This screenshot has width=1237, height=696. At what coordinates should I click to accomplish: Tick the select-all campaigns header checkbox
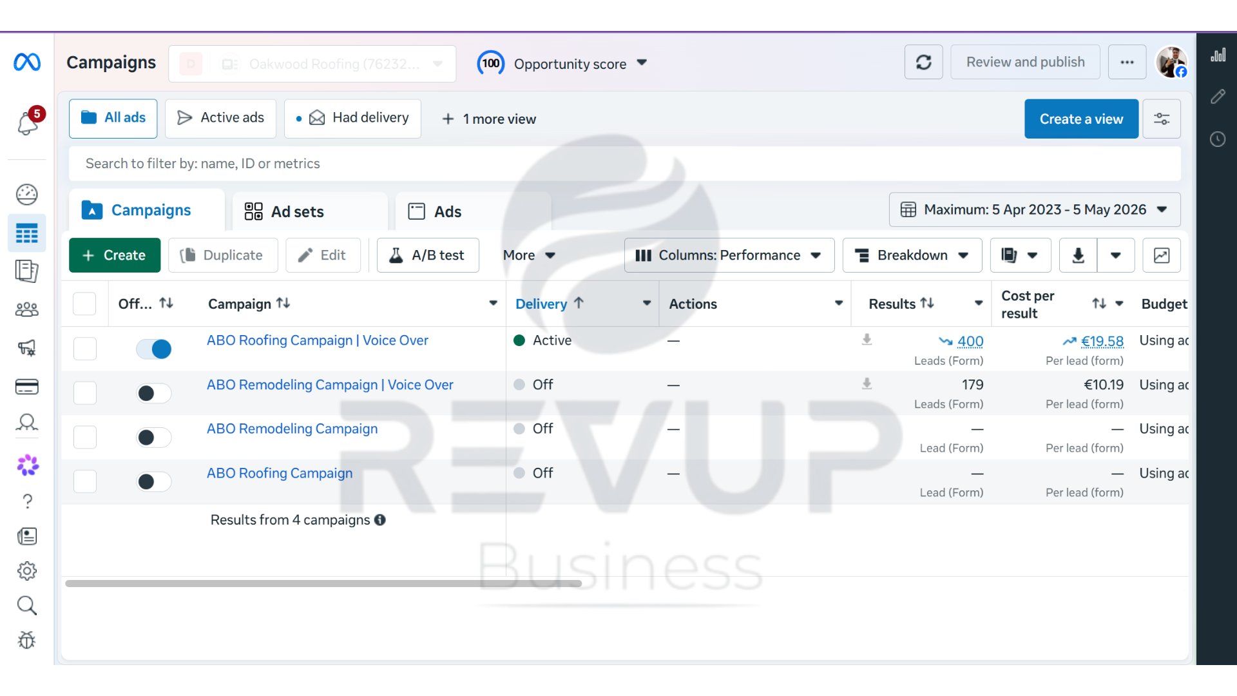tap(84, 304)
